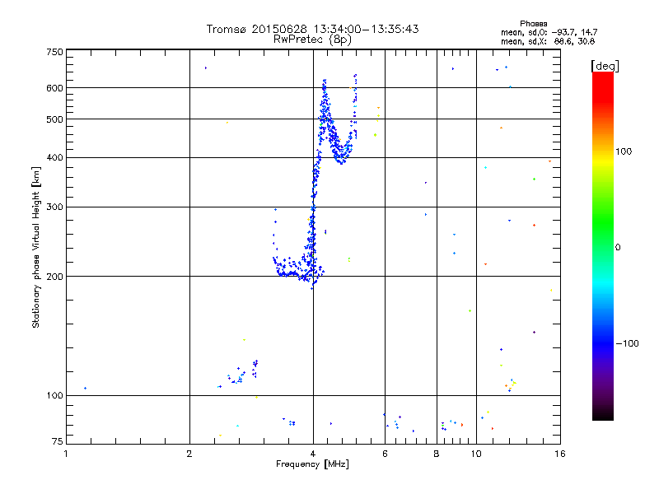This screenshot has height=494, width=659.
Task: Click the y-axis '200' tick label
Action: (x=54, y=277)
